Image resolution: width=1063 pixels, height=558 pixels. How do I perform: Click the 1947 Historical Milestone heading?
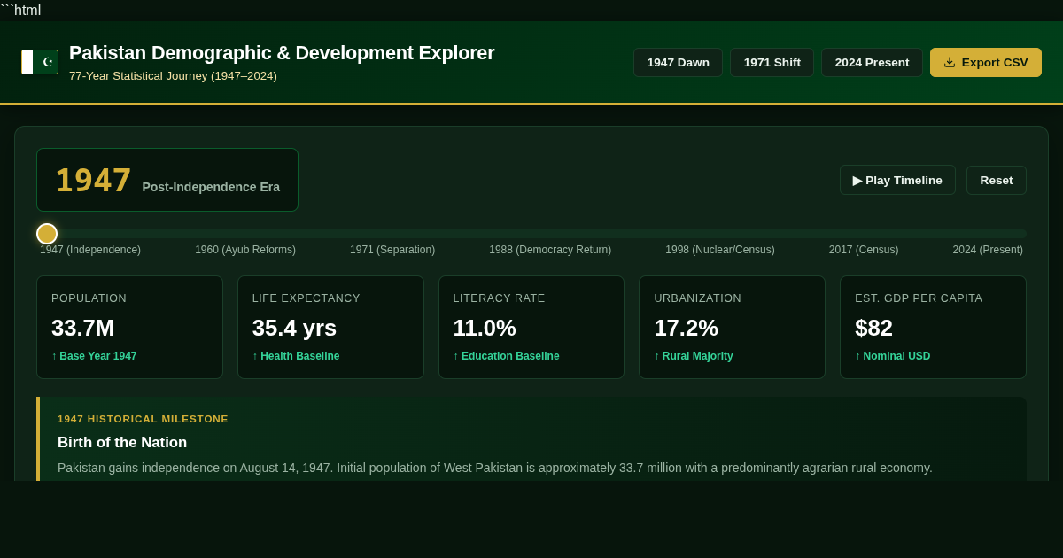tap(143, 419)
